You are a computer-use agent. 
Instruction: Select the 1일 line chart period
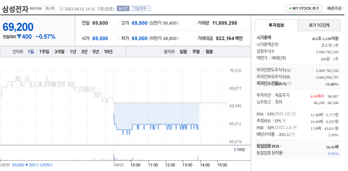30,52
